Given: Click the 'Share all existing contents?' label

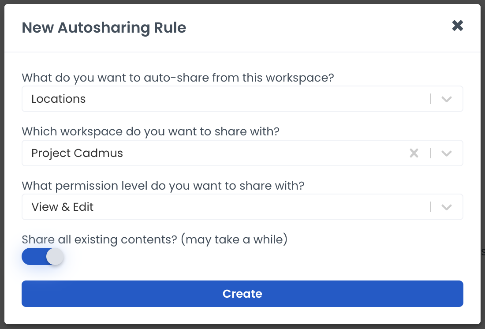Looking at the screenshot, I should (154, 240).
